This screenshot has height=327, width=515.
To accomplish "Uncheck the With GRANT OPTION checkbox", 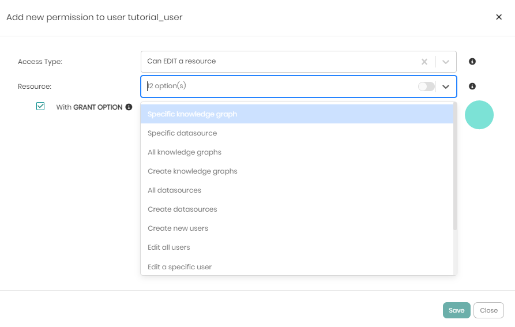I will (x=40, y=106).
